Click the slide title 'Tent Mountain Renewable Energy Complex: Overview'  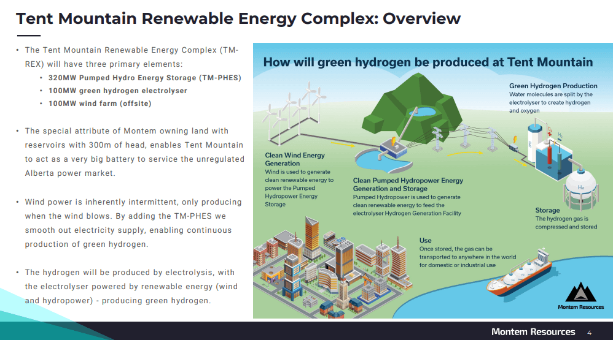point(238,18)
